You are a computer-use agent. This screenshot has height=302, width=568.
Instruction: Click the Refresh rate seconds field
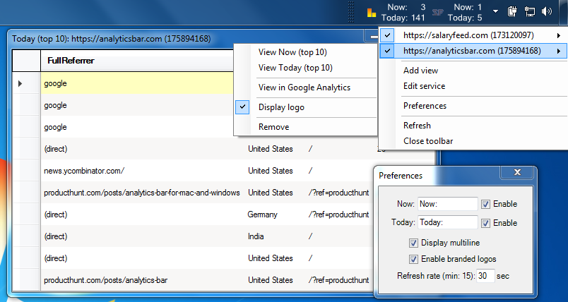[x=485, y=276]
